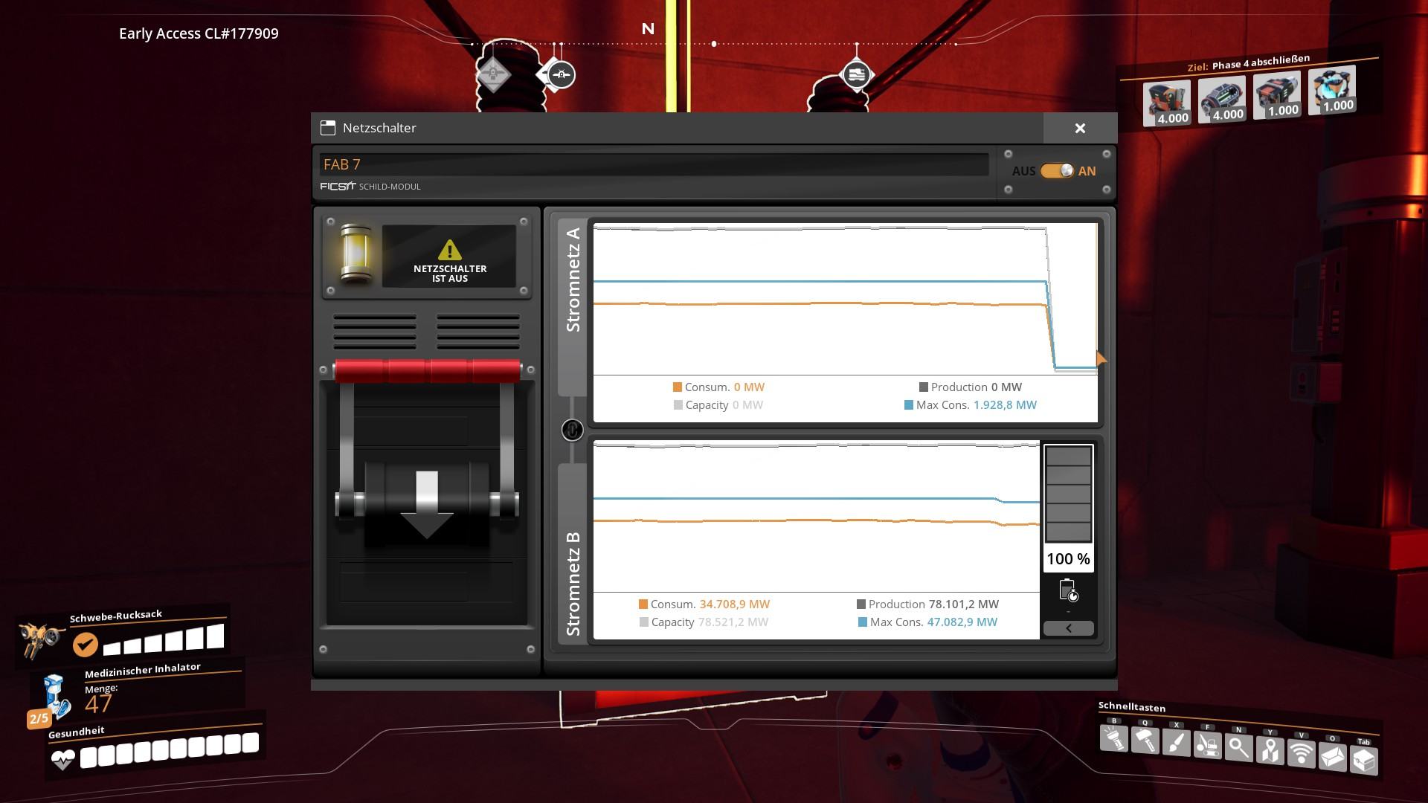This screenshot has width=1428, height=803.
Task: Click the Stromnetz B power graph
Action: point(816,517)
